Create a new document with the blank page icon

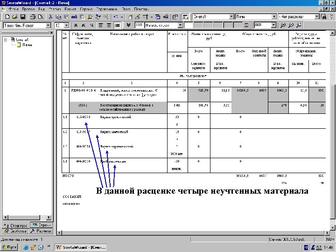tap(7, 17)
